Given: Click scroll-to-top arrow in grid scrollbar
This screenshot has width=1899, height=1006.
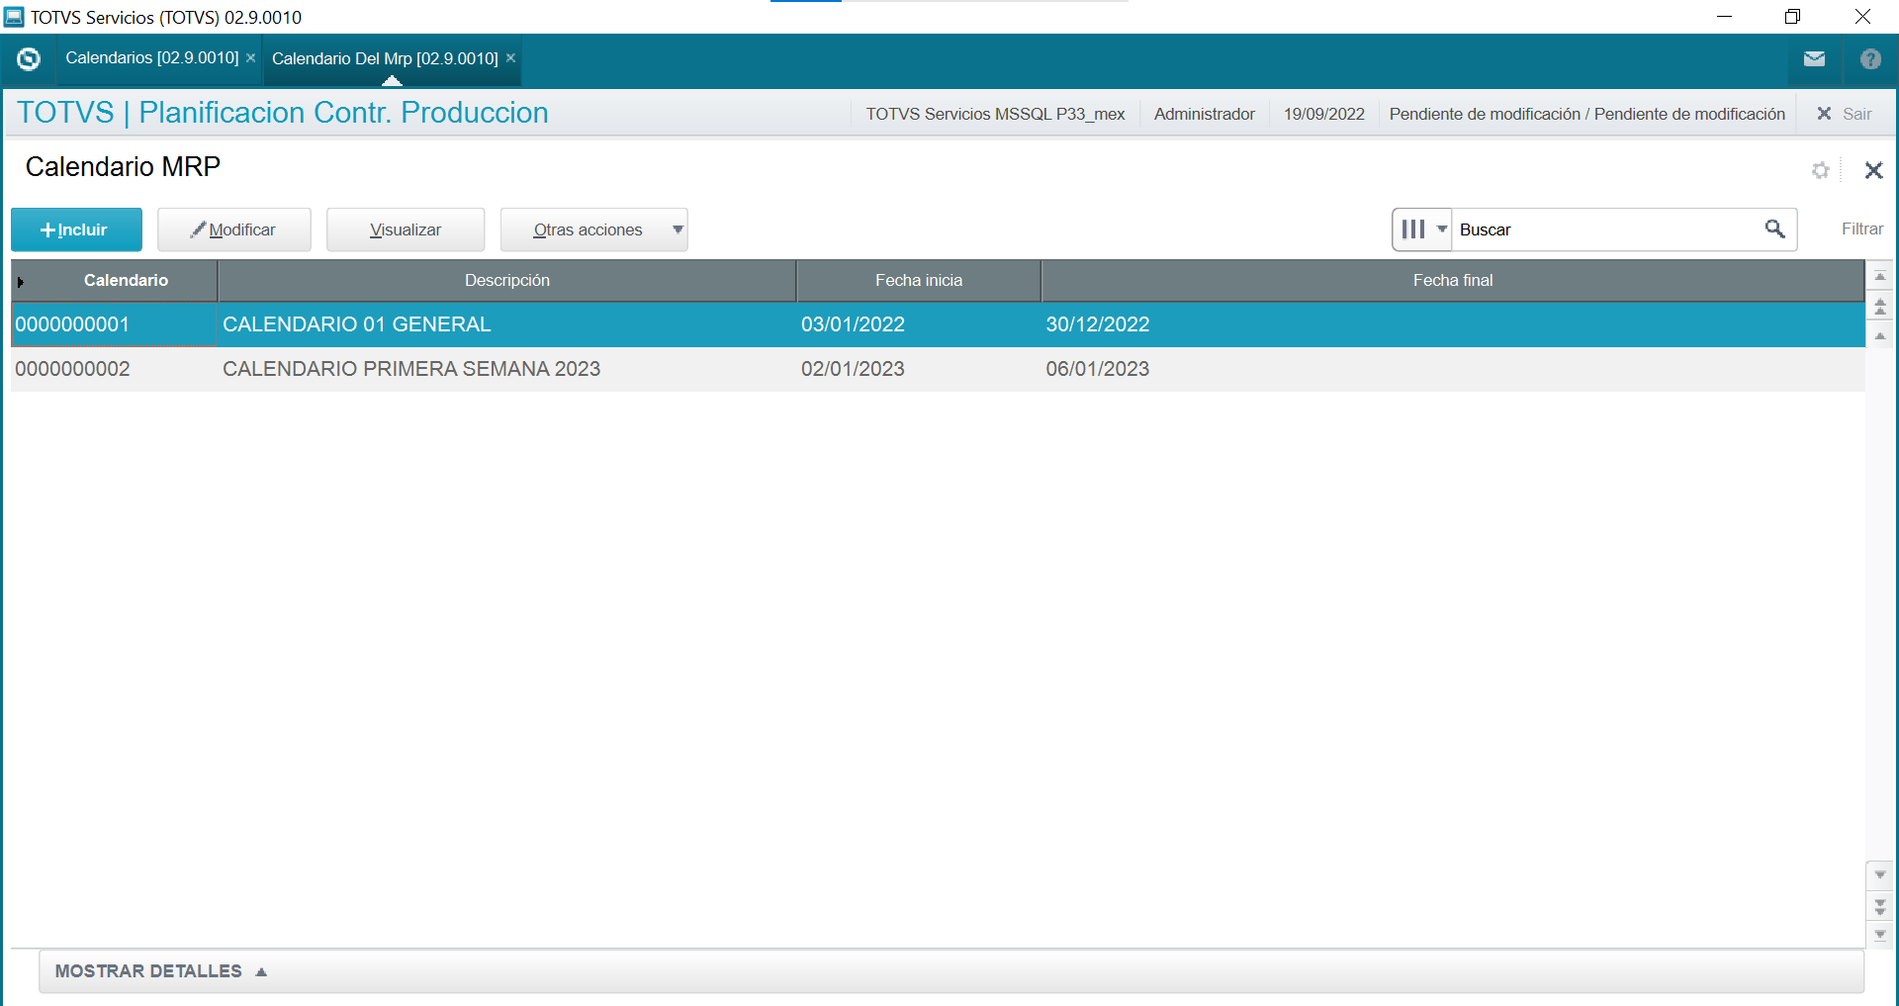Looking at the screenshot, I should (1880, 277).
